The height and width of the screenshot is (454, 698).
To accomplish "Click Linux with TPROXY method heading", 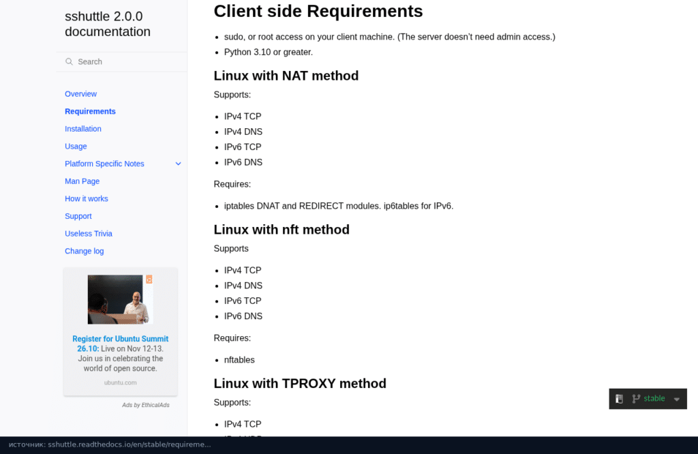I will coord(300,384).
